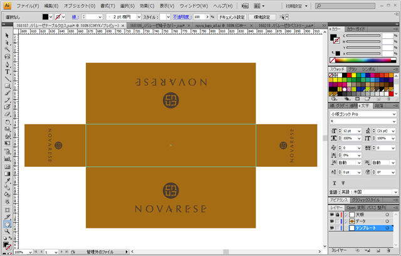Expand the データ layer triangle

[346, 221]
